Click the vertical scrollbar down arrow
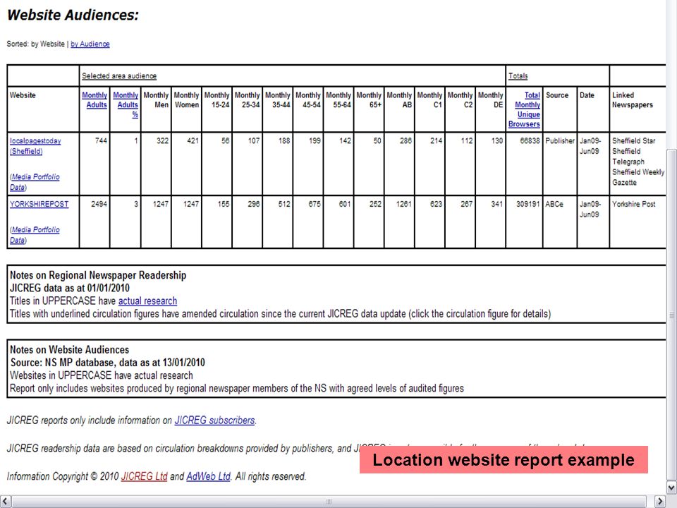 [x=671, y=488]
